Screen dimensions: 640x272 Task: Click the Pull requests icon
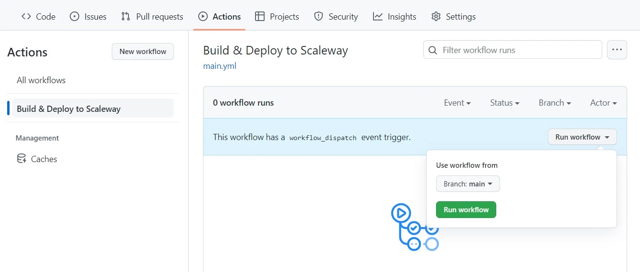(126, 17)
